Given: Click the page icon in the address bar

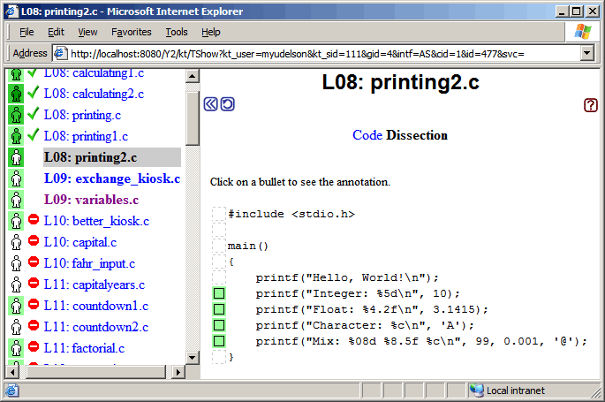Looking at the screenshot, I should pyautogui.click(x=61, y=53).
